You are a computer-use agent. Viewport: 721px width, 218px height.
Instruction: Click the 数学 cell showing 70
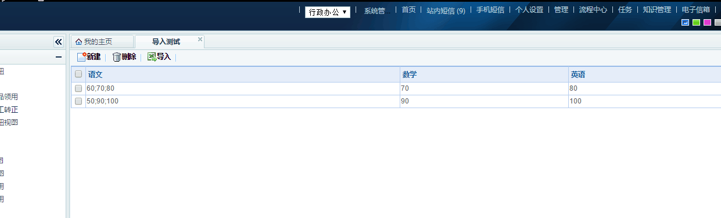(484, 88)
